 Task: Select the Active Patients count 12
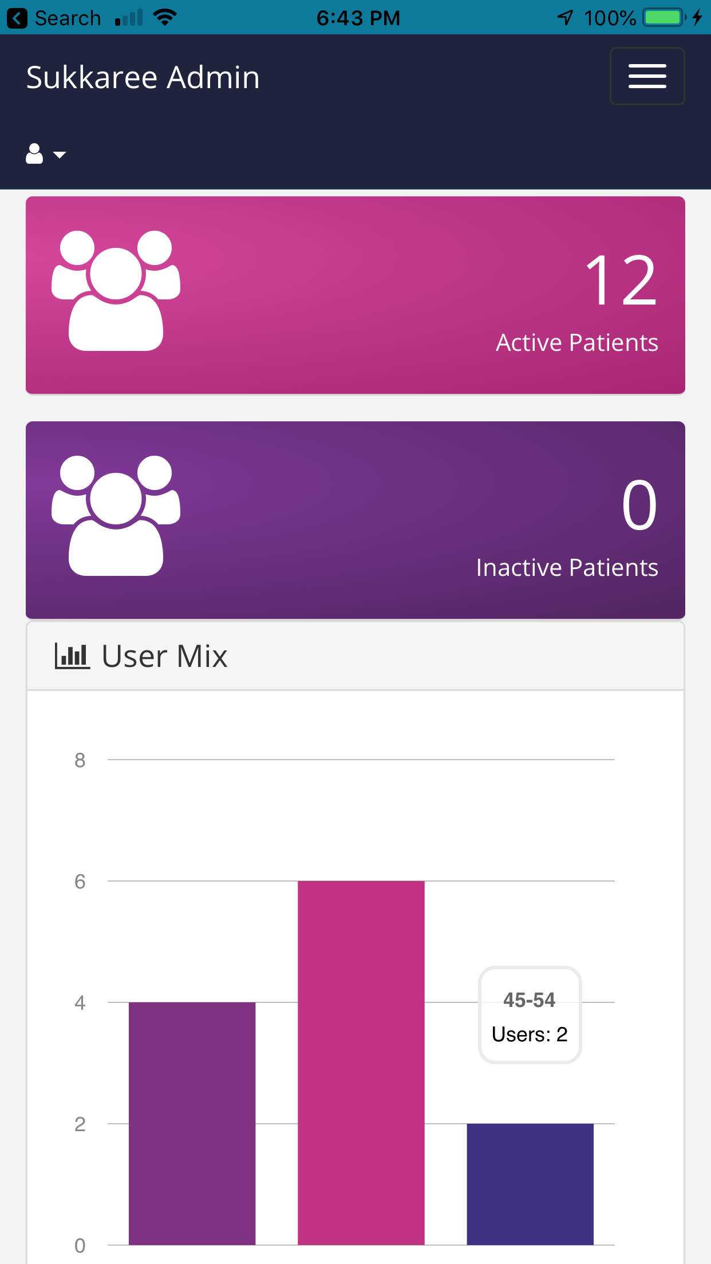621,281
